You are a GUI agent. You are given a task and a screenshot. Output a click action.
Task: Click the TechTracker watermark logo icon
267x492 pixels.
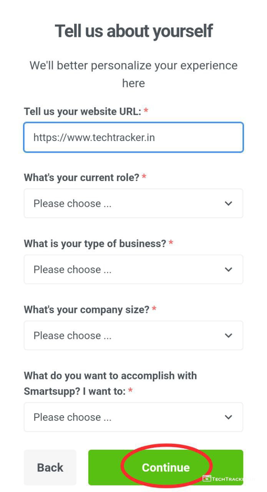click(207, 479)
